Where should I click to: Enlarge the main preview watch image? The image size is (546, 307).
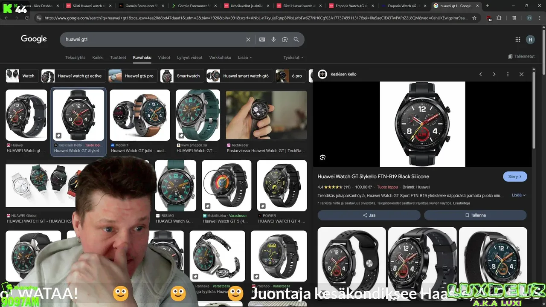click(x=422, y=124)
